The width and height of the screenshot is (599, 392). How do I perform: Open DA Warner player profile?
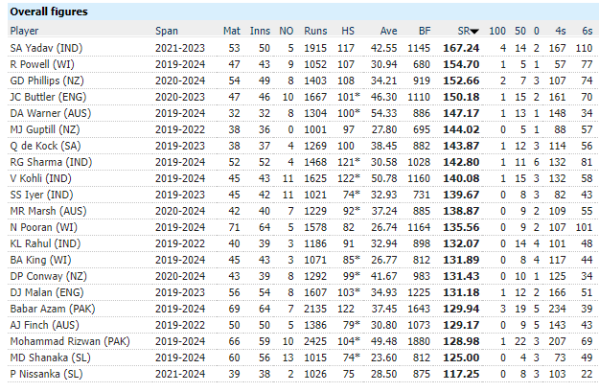pyautogui.click(x=47, y=111)
